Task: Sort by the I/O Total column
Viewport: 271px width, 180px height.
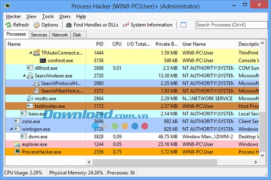Action: coord(138,44)
